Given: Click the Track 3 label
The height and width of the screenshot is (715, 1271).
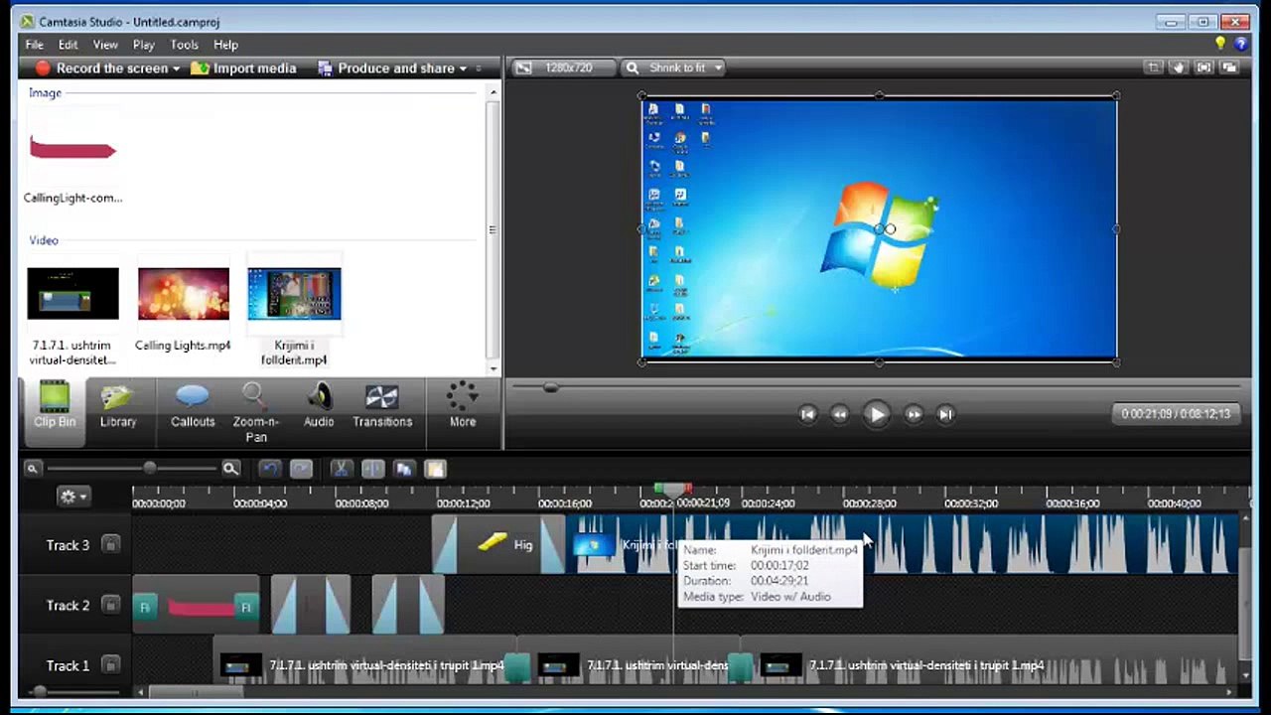Looking at the screenshot, I should pos(68,545).
